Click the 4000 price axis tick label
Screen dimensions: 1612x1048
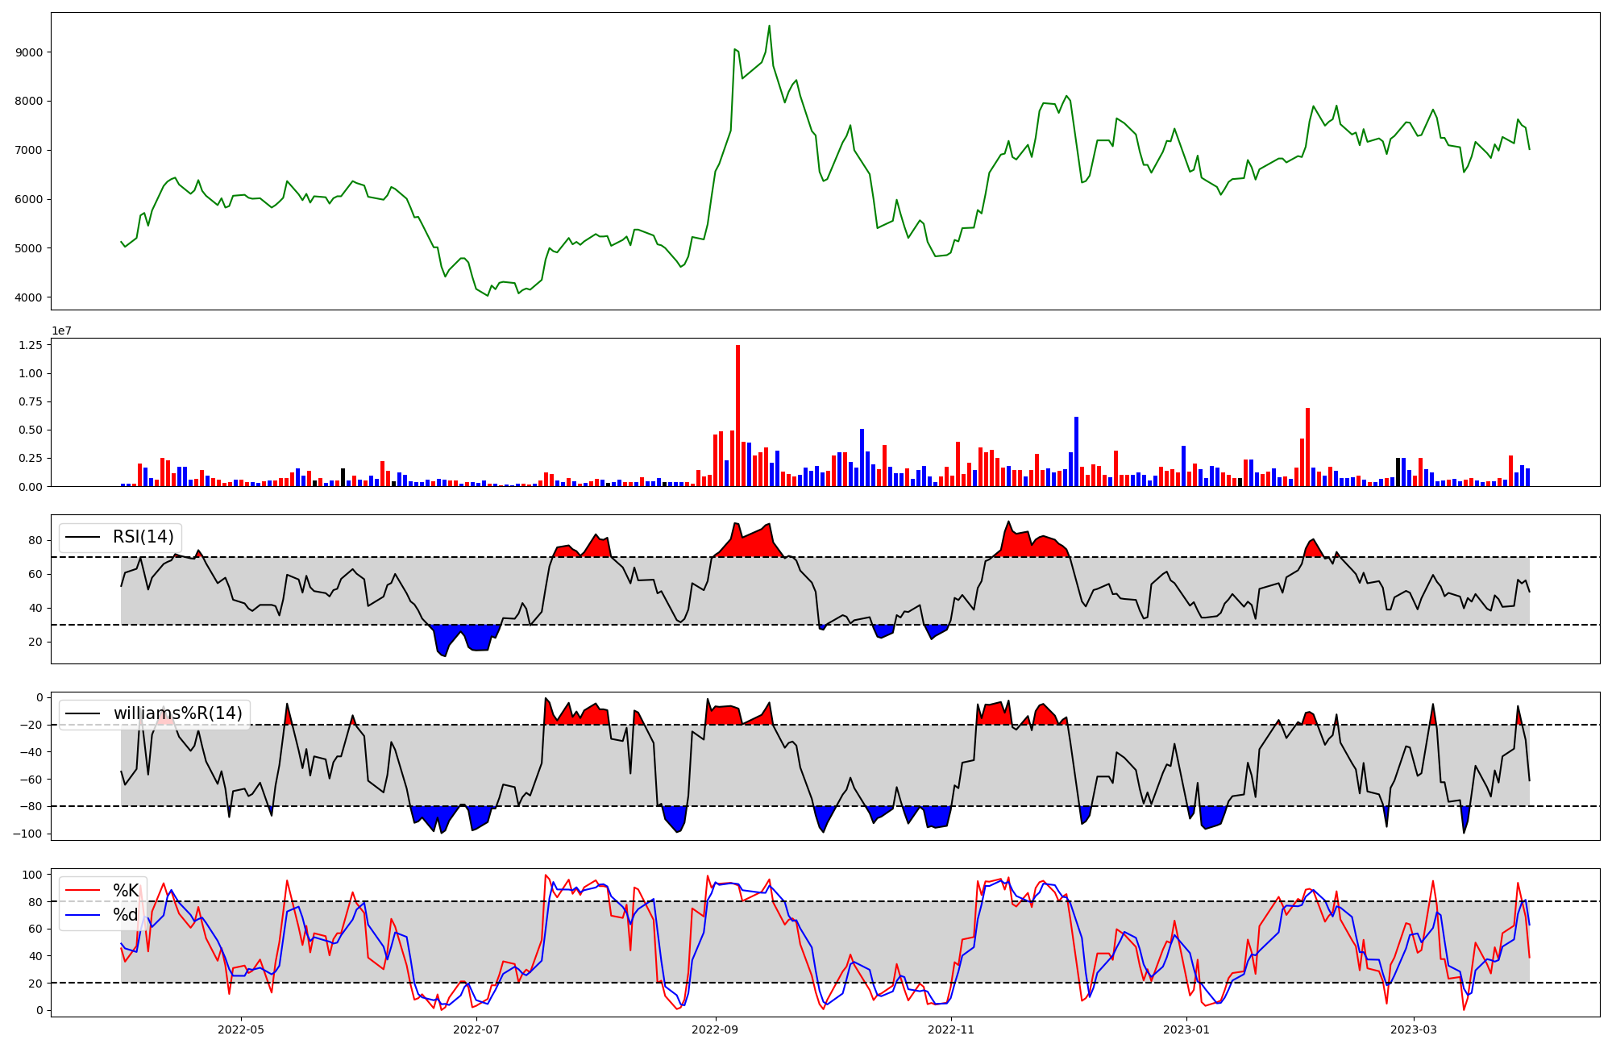pyautogui.click(x=29, y=297)
